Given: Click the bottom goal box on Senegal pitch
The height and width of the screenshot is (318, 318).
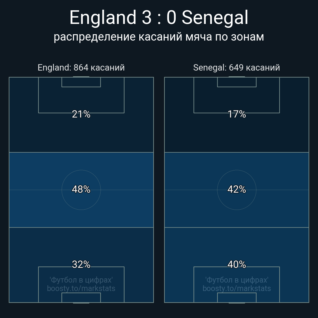Looking at the screenshot, I should tap(237, 297).
